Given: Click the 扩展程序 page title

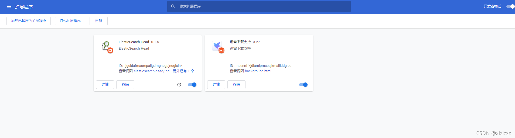Looking at the screenshot, I should pyautogui.click(x=24, y=7).
